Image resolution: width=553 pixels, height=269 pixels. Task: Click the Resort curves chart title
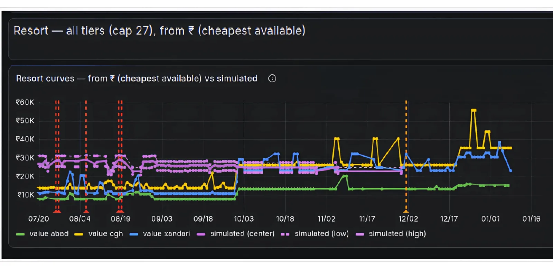click(137, 78)
